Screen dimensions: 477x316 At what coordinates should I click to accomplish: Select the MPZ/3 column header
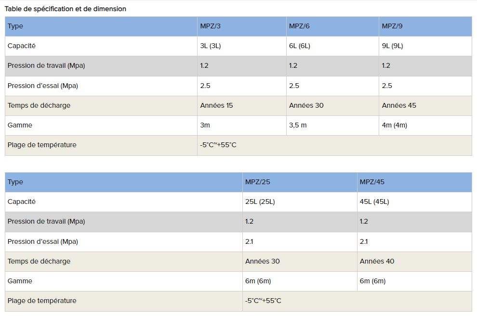click(x=211, y=26)
